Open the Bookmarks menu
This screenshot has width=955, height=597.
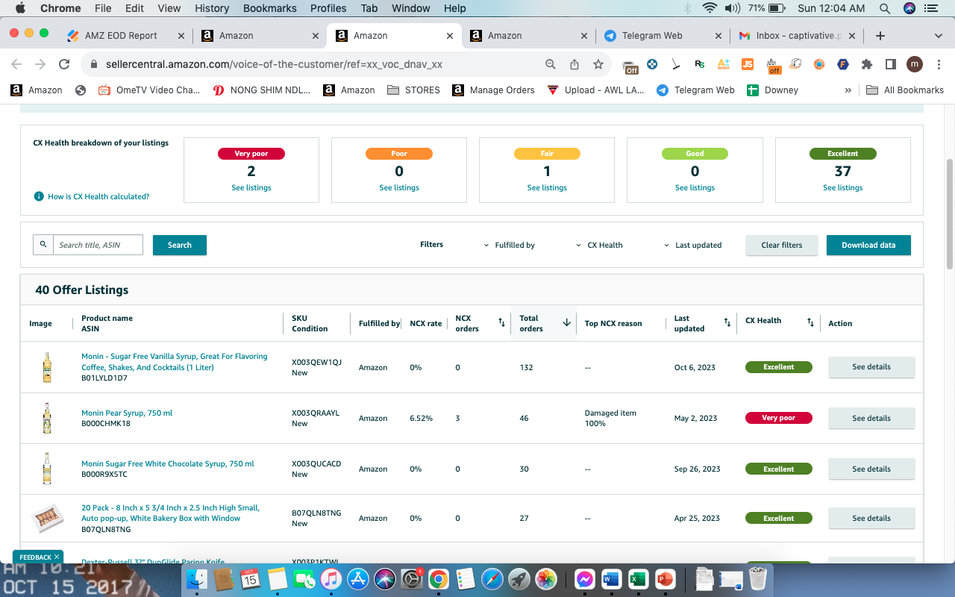[270, 8]
